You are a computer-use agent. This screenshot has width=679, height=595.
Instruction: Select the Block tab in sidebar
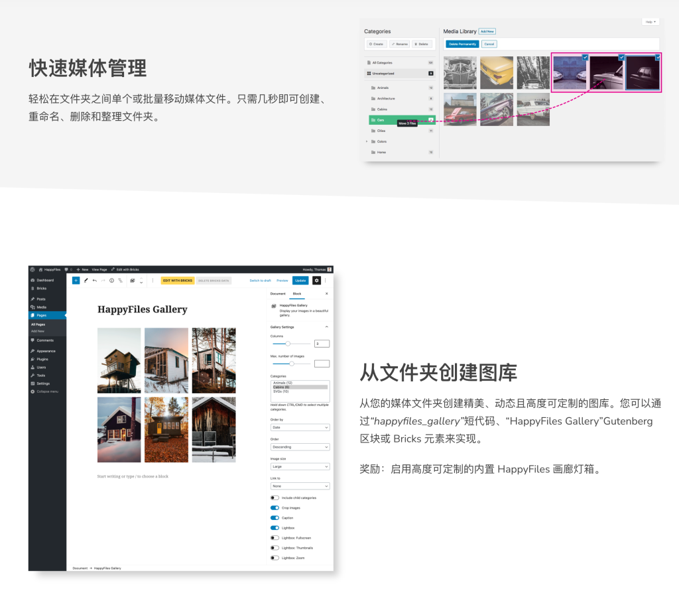click(297, 294)
